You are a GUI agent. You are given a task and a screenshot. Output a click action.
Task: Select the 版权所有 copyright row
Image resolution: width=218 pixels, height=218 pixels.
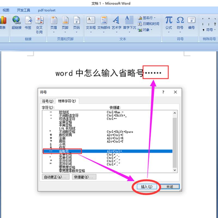click(107, 135)
